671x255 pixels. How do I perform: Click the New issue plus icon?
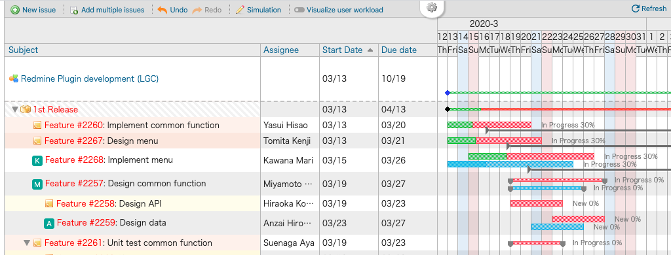click(15, 9)
